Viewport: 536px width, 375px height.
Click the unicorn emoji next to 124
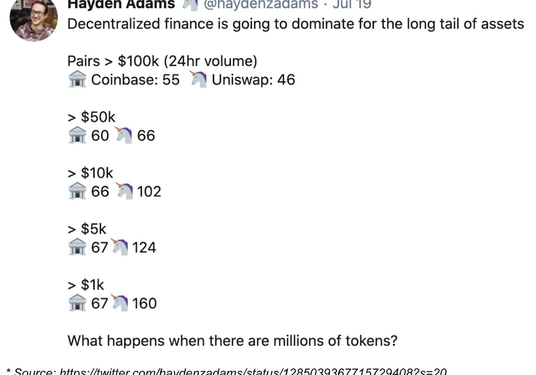tap(119, 247)
